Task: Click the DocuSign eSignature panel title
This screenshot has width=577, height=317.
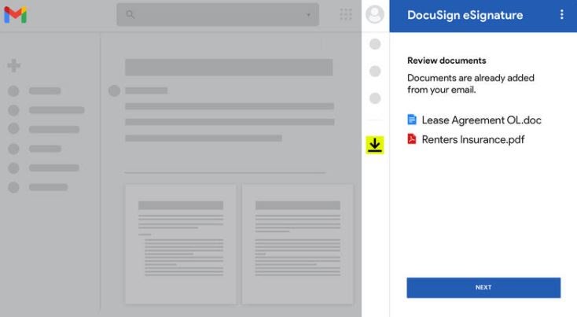Action: pyautogui.click(x=465, y=15)
